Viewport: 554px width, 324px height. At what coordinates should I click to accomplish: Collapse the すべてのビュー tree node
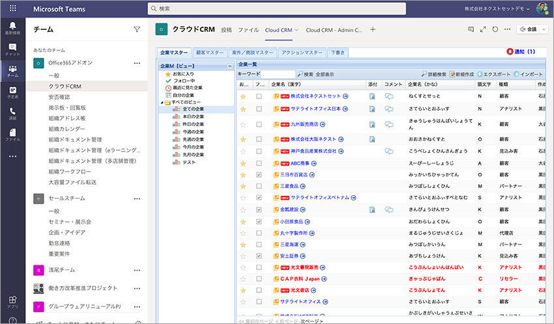click(x=162, y=103)
